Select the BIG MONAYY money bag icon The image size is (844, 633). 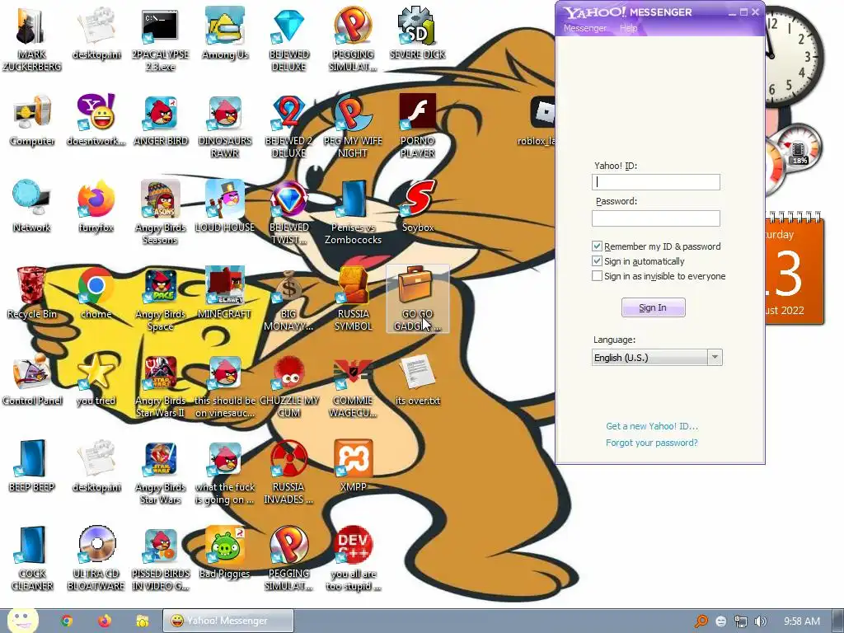[289, 298]
